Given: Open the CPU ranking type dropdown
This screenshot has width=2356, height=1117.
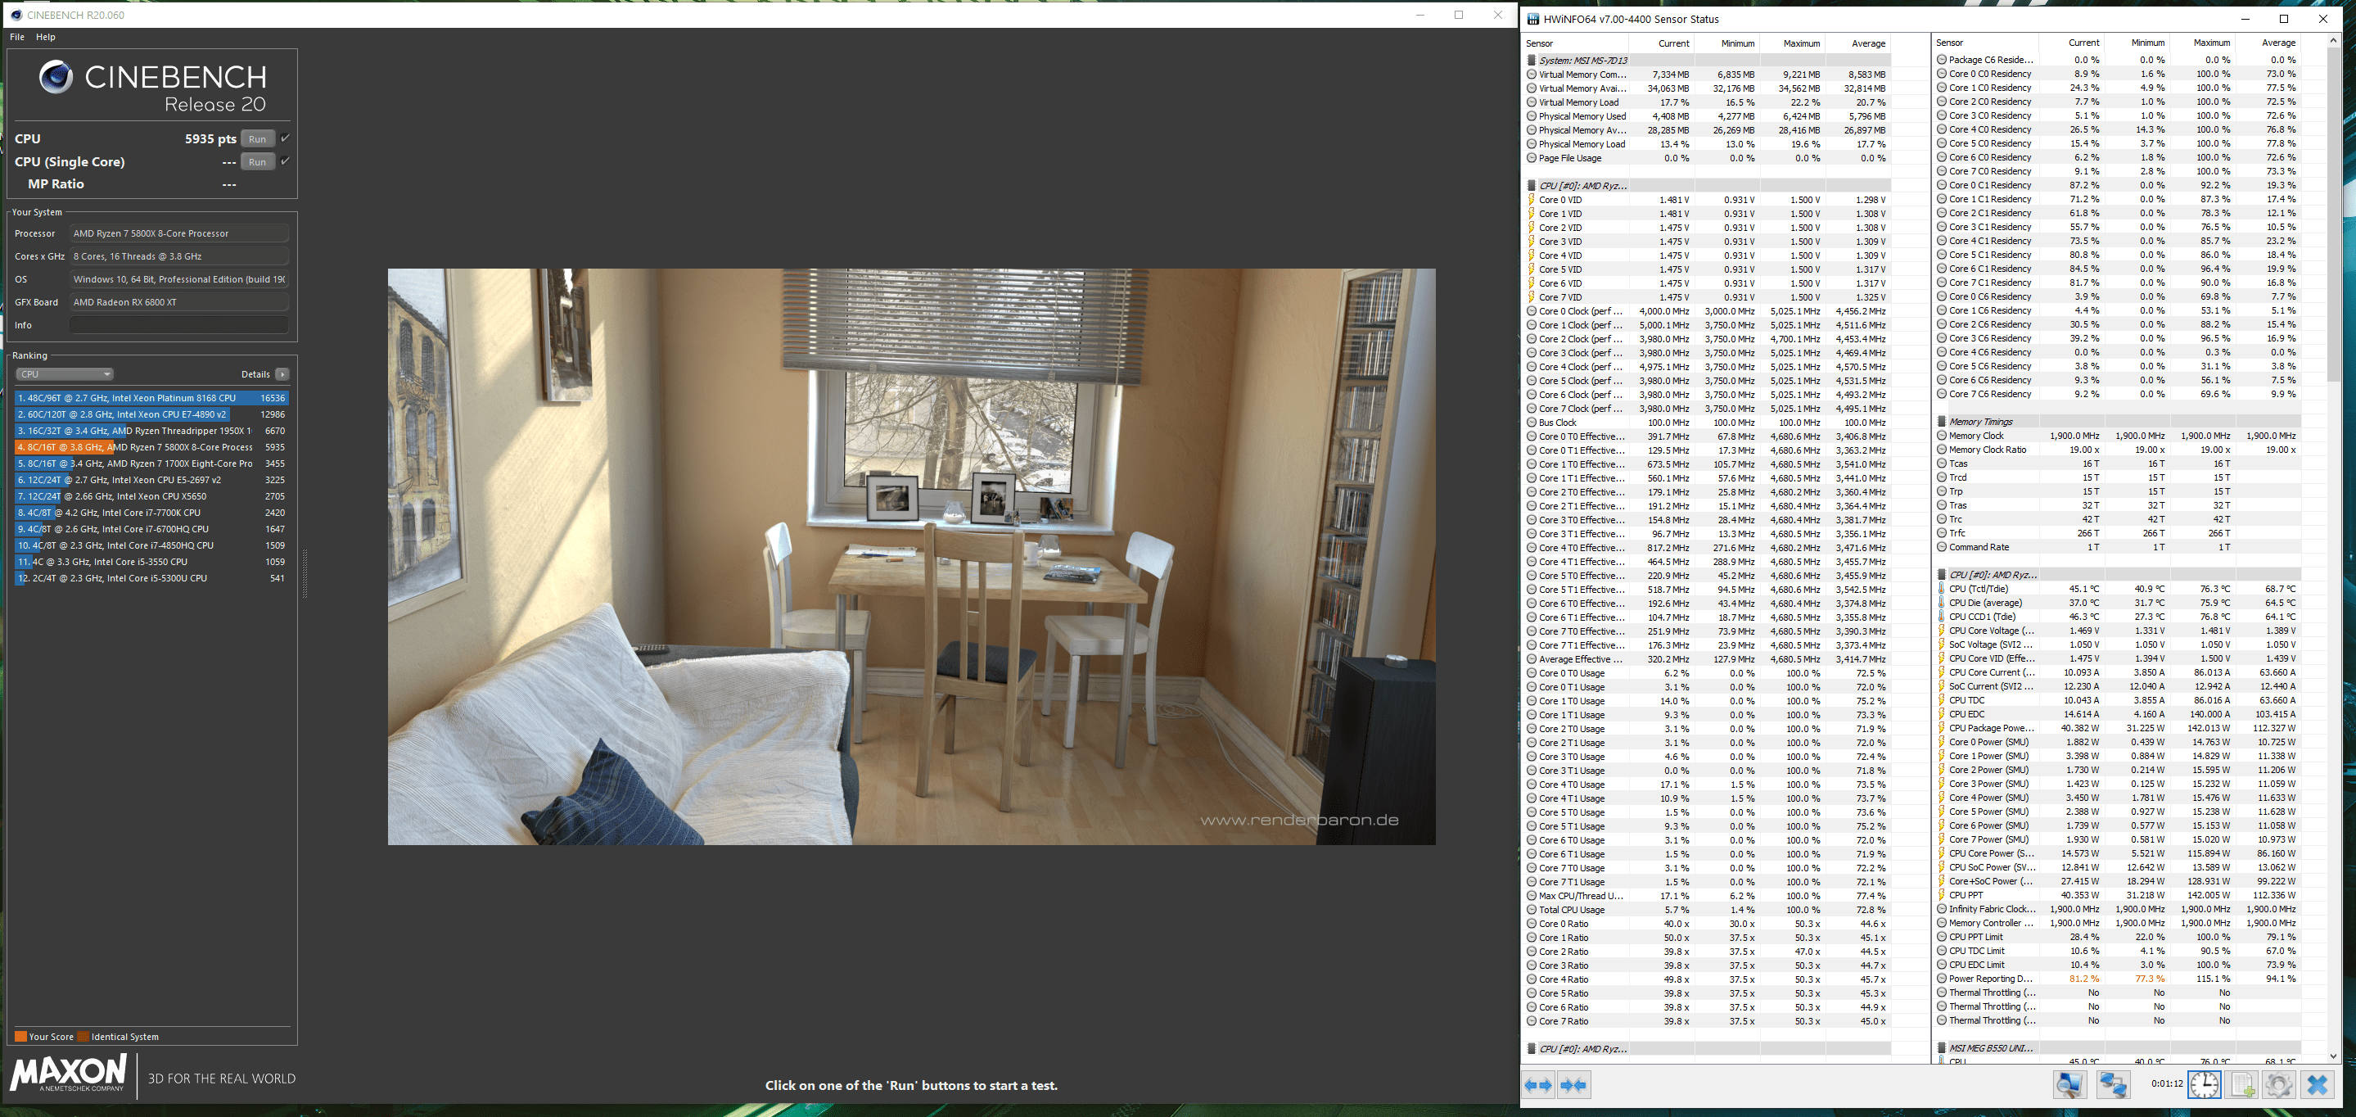Looking at the screenshot, I should tap(64, 374).
